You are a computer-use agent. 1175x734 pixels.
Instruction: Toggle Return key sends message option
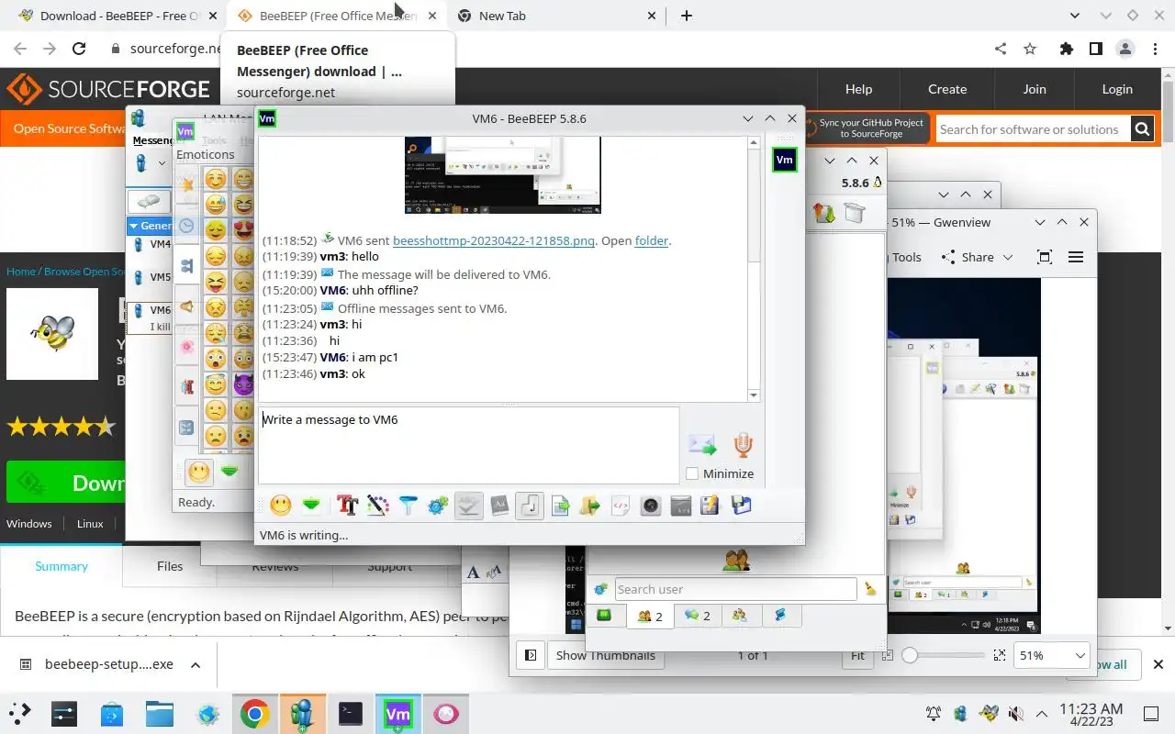click(x=530, y=505)
